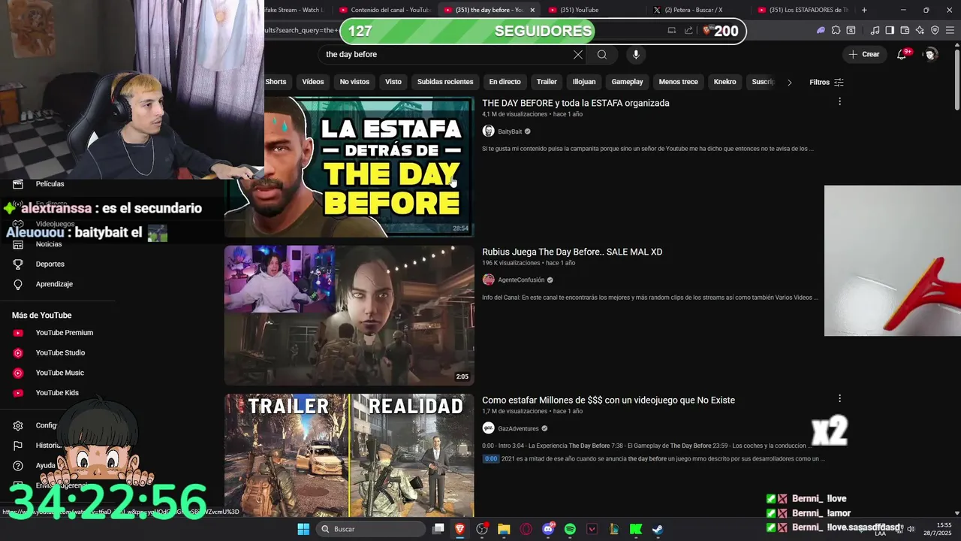The image size is (961, 541).
Task: Open Brave Shields lion icon in address bar
Action: [x=706, y=31]
